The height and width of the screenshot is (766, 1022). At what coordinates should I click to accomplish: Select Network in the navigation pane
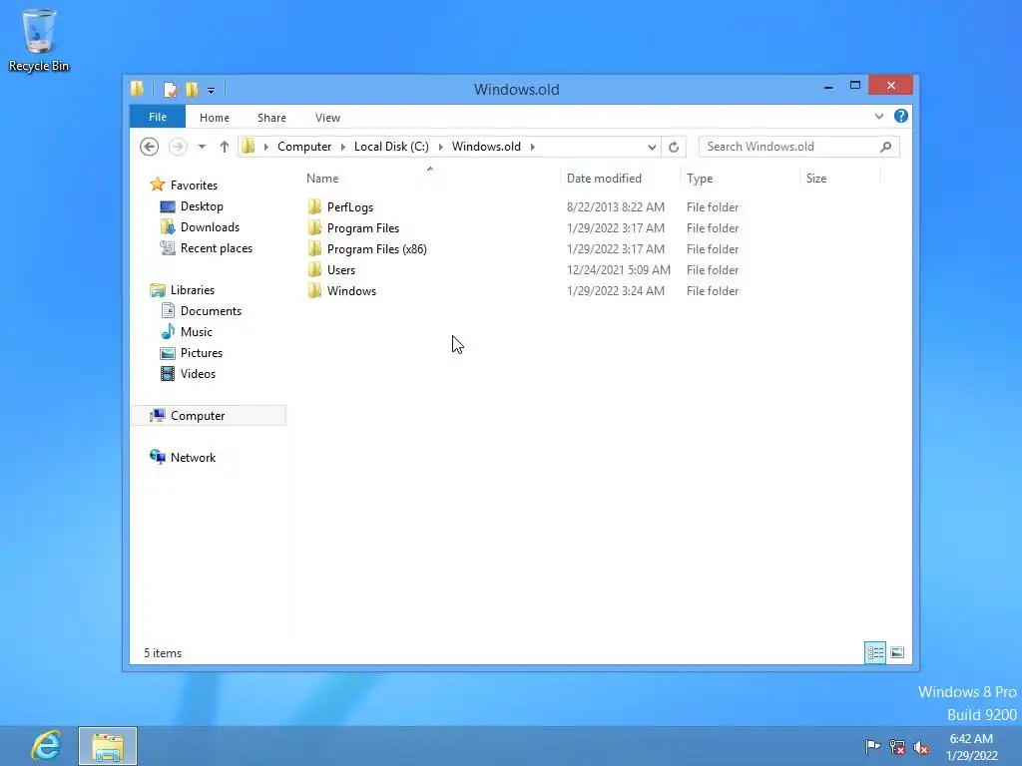(x=193, y=457)
